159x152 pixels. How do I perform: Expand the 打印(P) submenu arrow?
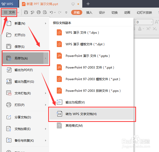pyautogui.click(x=46, y=105)
